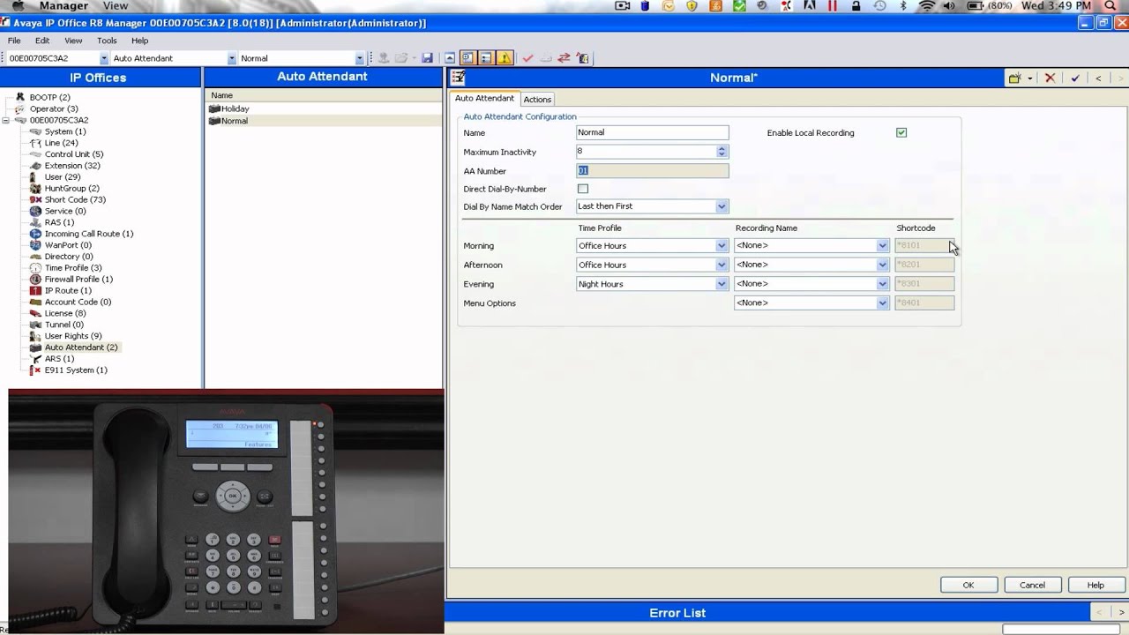
Task: Open the system selector dropdown showing 00E00705C3A2
Action: [x=104, y=58]
